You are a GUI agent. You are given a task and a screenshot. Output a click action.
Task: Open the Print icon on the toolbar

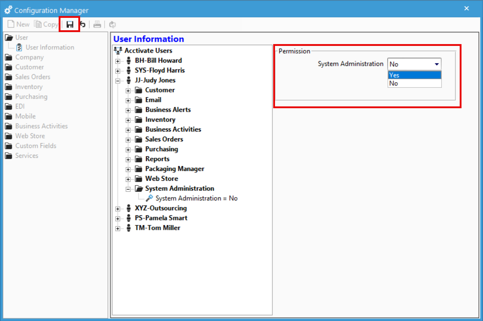(97, 24)
